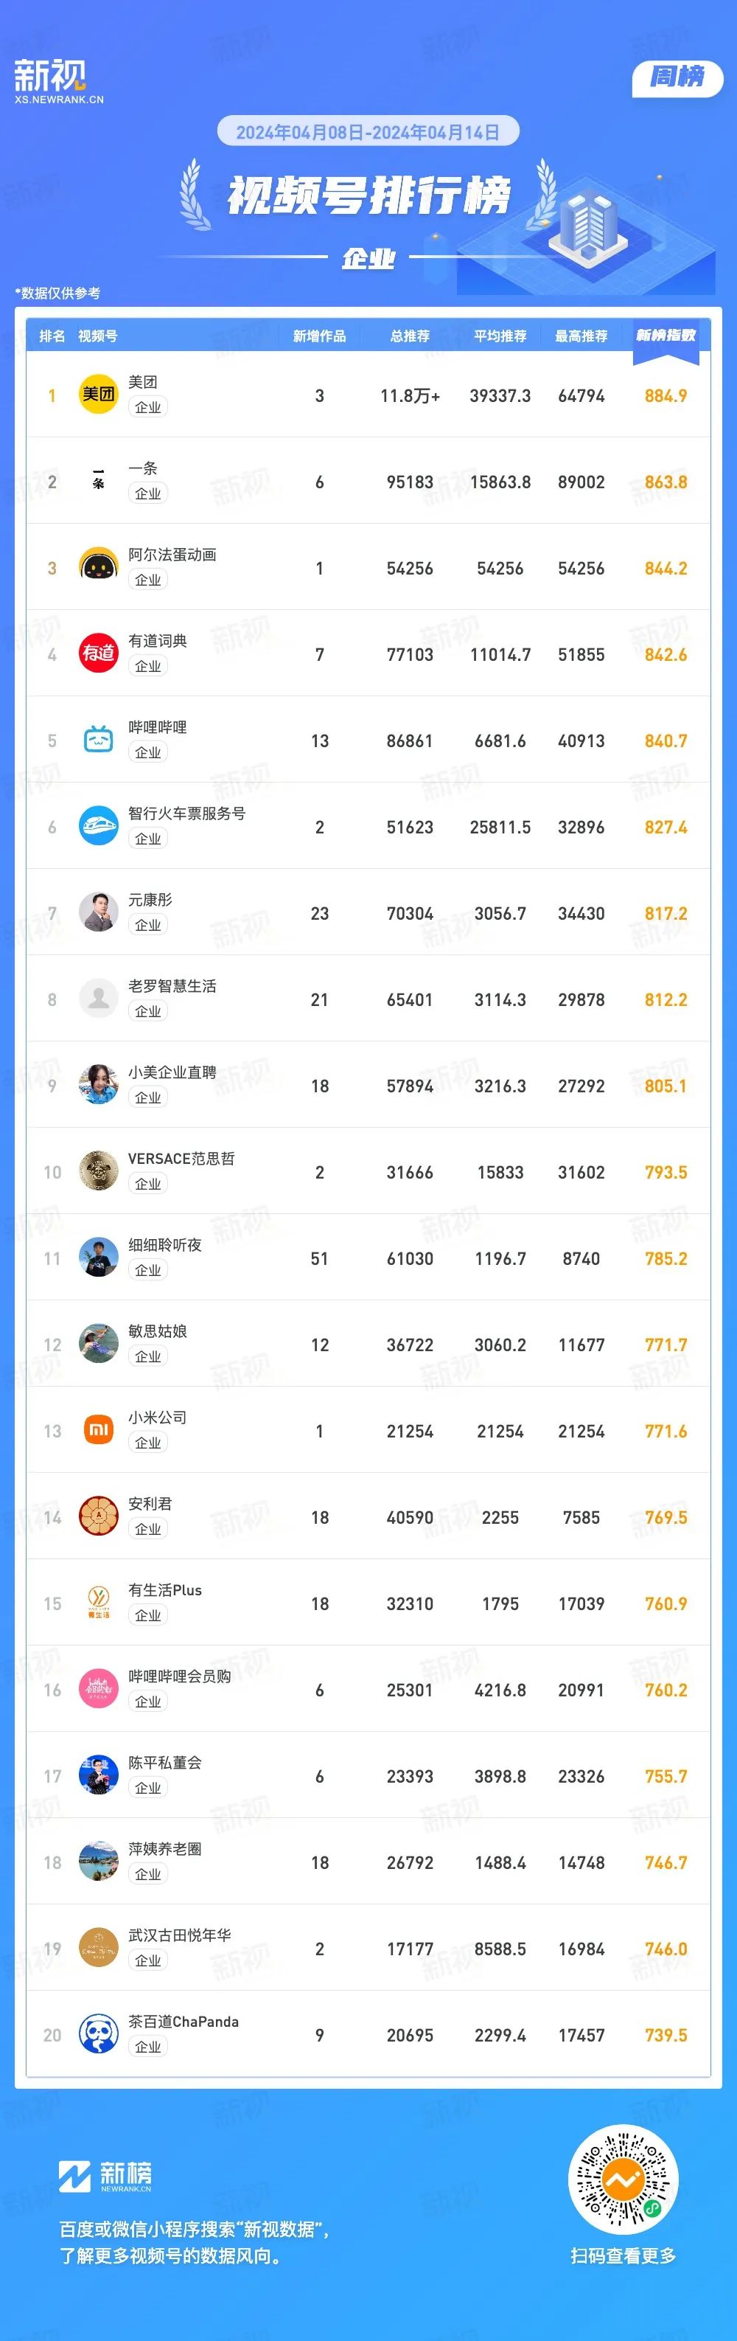The image size is (737, 2341).
Task: Click the 新榜 NEWRANK.CN footer logo
Action: click(105, 2177)
